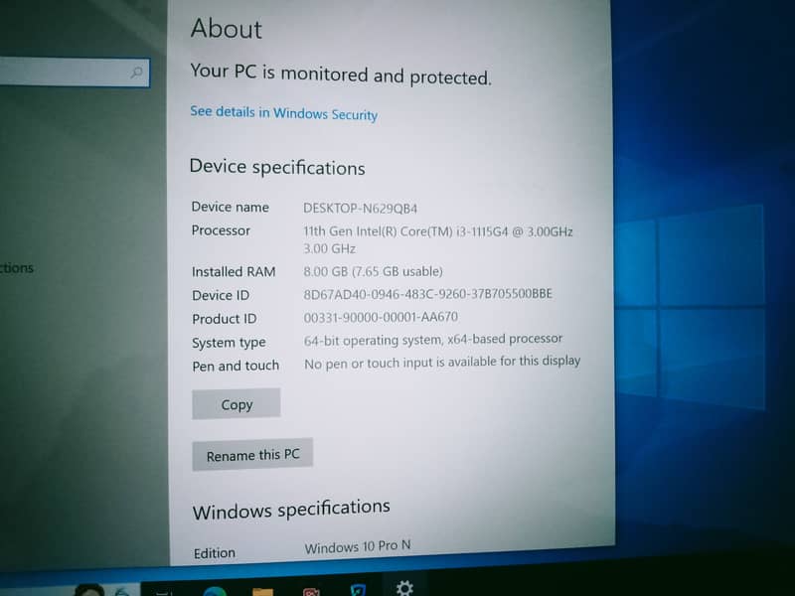Open See details in Windows Security link
The height and width of the screenshot is (596, 795).
[283, 113]
